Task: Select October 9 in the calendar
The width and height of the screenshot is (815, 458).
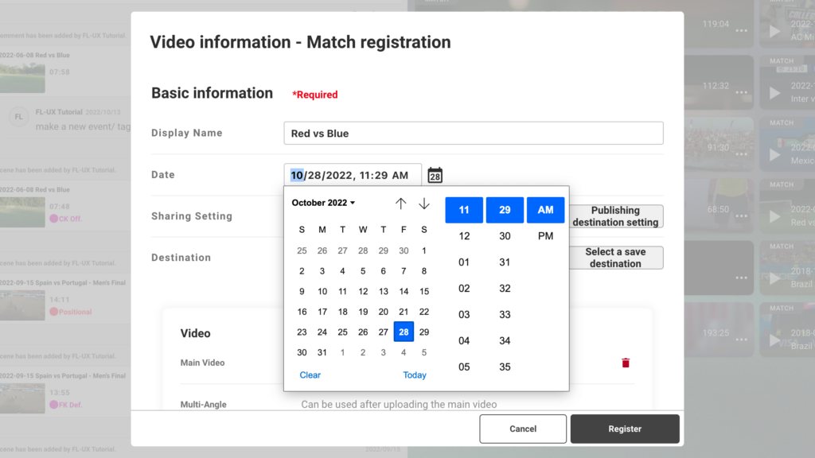Action: click(x=302, y=291)
